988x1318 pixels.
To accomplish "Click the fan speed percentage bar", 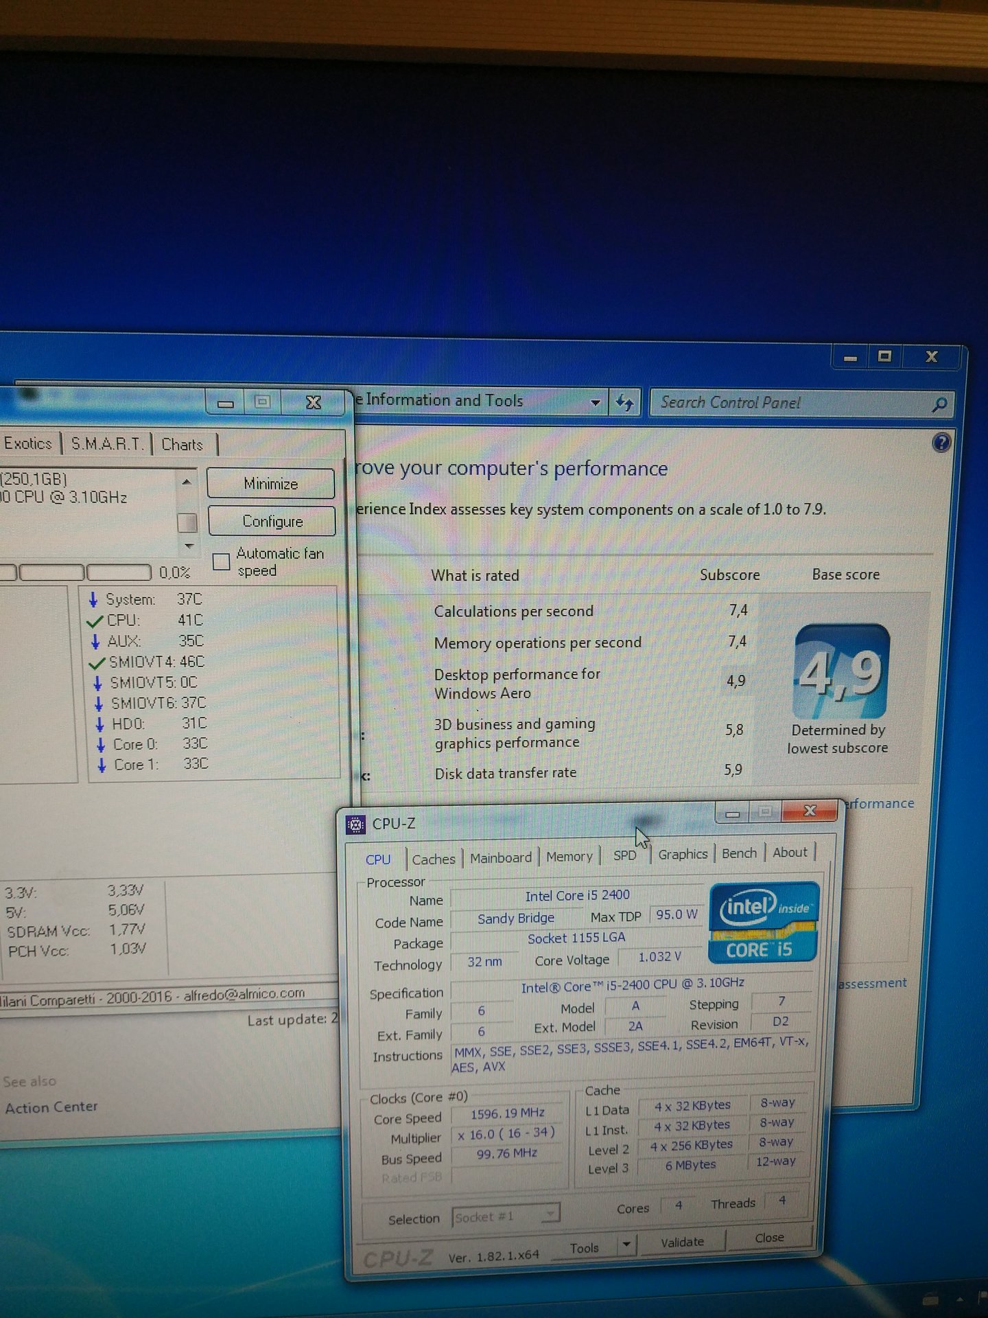I will click(75, 572).
